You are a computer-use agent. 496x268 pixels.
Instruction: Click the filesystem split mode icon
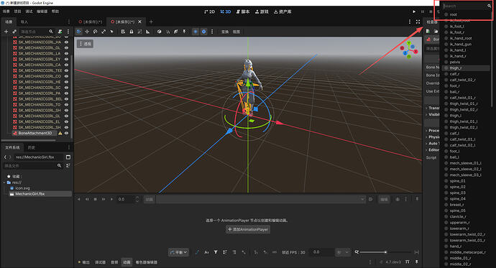click(x=68, y=157)
